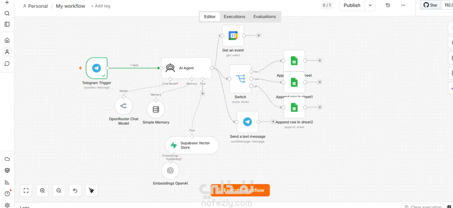Open the cloud icon in sidebar
The height and width of the screenshot is (208, 453).
tap(7, 159)
